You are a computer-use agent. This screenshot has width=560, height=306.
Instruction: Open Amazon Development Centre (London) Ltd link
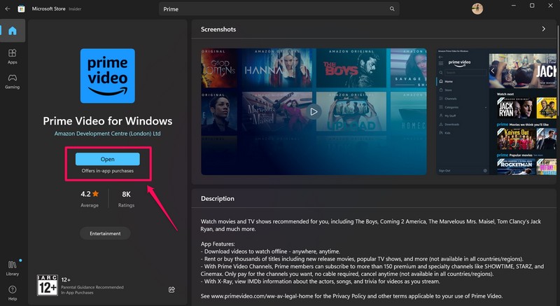[x=107, y=133]
